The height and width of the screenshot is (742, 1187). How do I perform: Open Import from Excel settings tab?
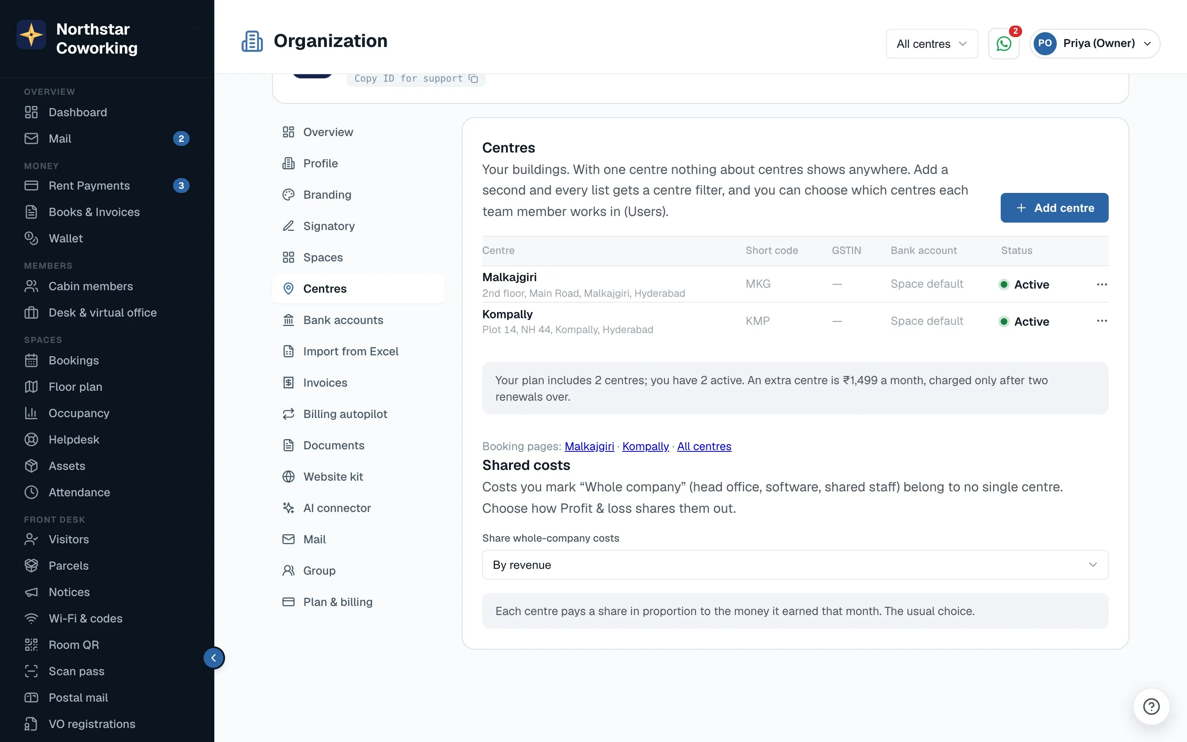point(358,351)
